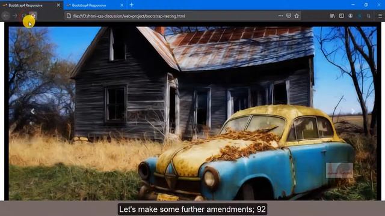Open the page actions three-dot menu
The width and height of the screenshot is (385, 216).
(x=281, y=16)
